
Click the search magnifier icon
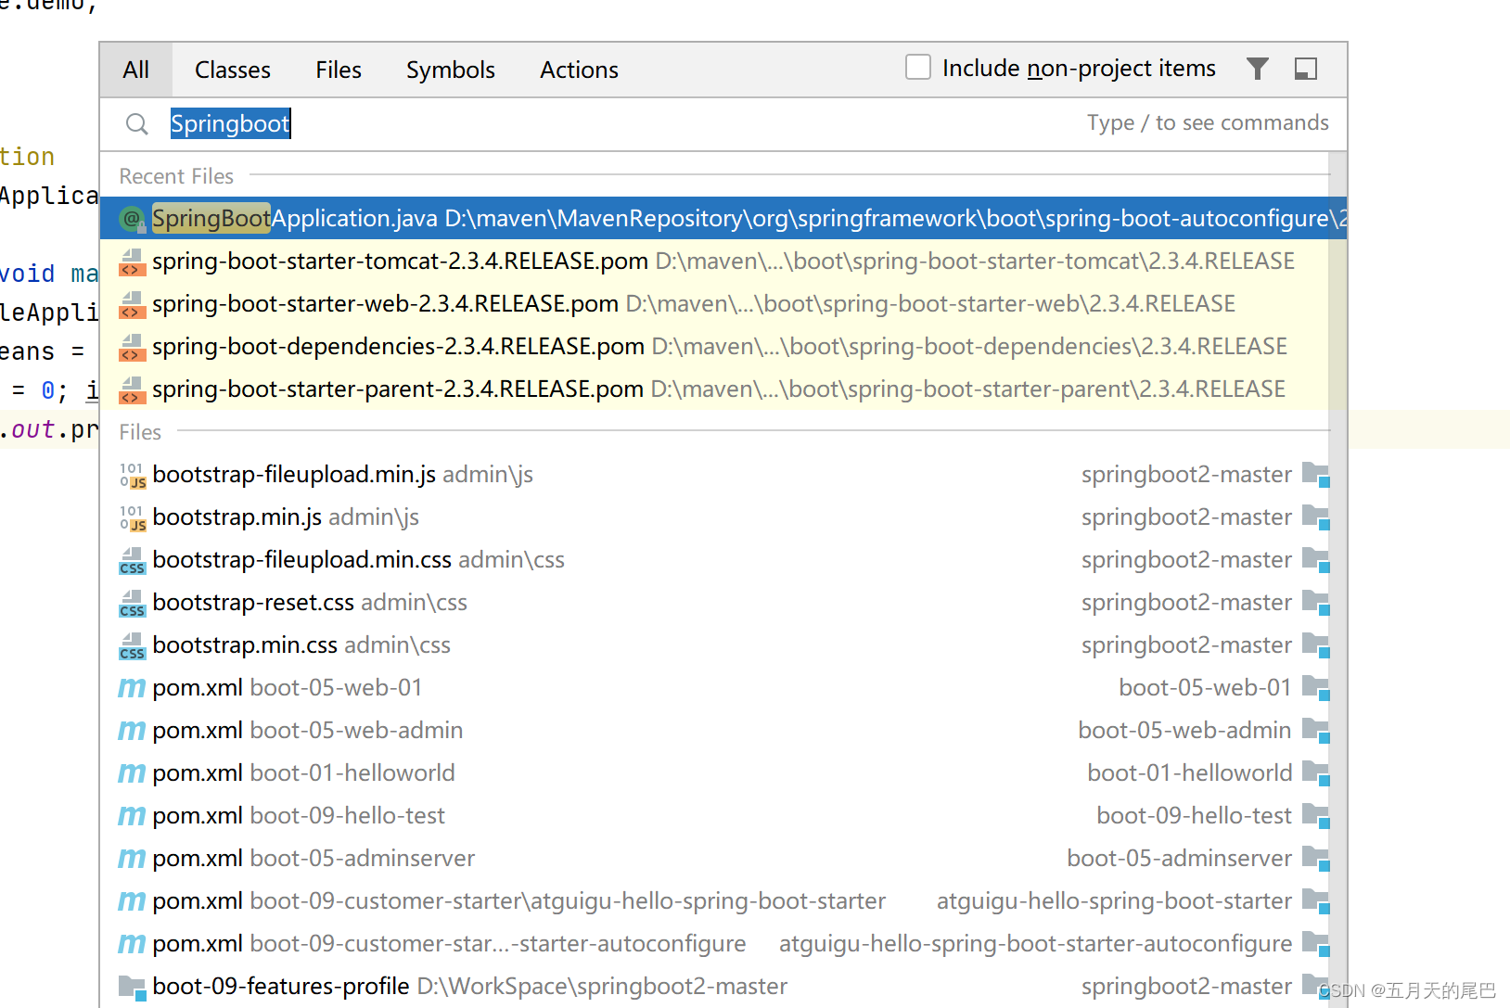[x=137, y=123]
